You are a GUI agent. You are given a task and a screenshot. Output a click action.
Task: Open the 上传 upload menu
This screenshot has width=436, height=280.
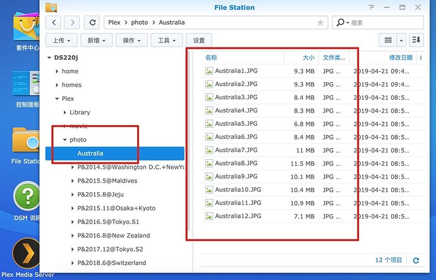point(61,40)
